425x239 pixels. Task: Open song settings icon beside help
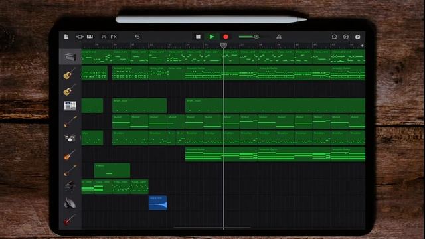(x=346, y=37)
